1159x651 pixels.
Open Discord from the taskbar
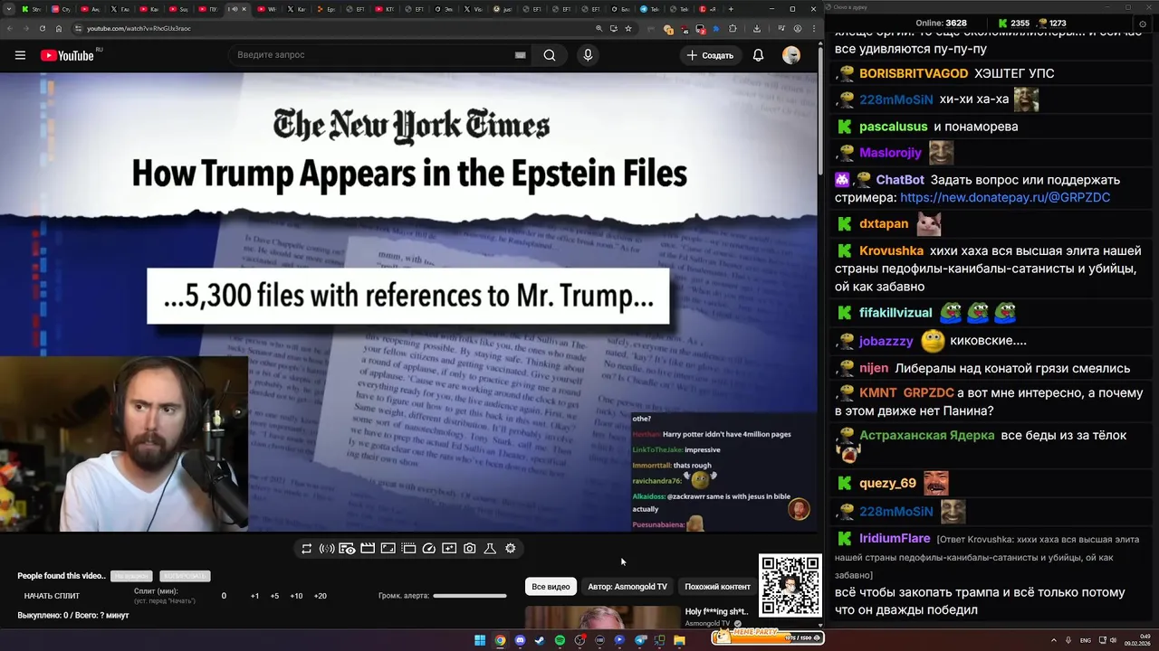click(x=520, y=640)
